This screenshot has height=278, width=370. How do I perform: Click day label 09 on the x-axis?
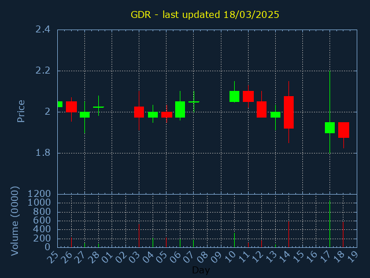(x=217, y=257)
